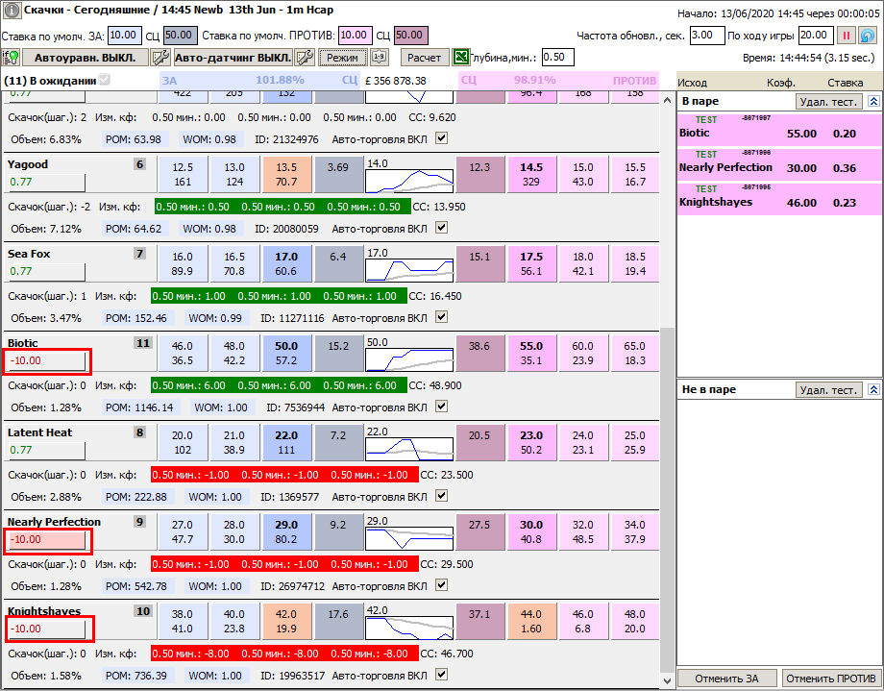This screenshot has width=884, height=691.
Task: Click Latent Heat profit button showing 0.77
Action: 46,450
